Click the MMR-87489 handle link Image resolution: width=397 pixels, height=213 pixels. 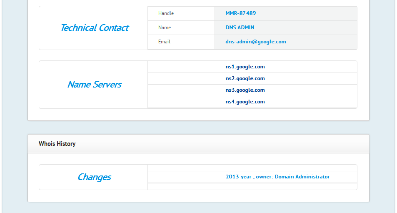tap(240, 13)
